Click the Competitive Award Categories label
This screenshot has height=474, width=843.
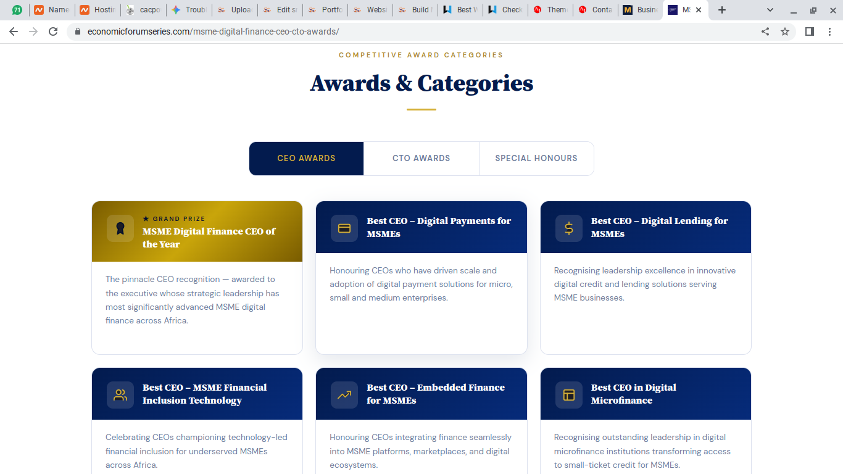click(421, 55)
